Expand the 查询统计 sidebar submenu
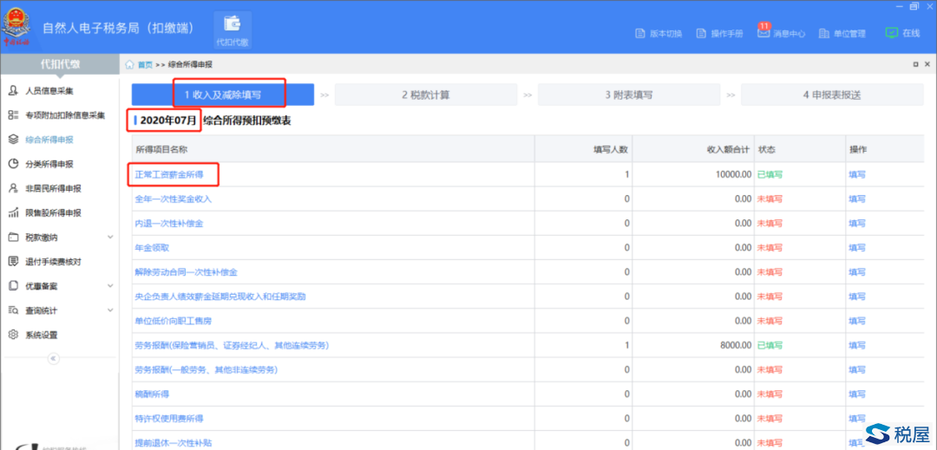 point(109,310)
